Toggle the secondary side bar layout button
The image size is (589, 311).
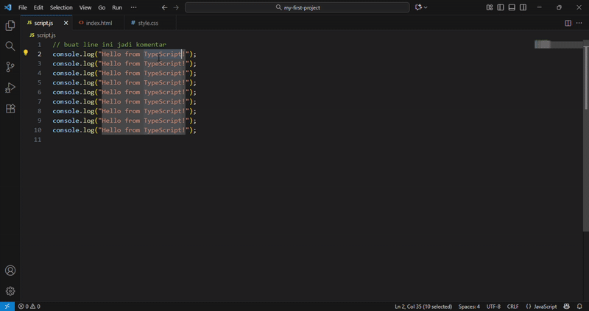[x=523, y=7]
